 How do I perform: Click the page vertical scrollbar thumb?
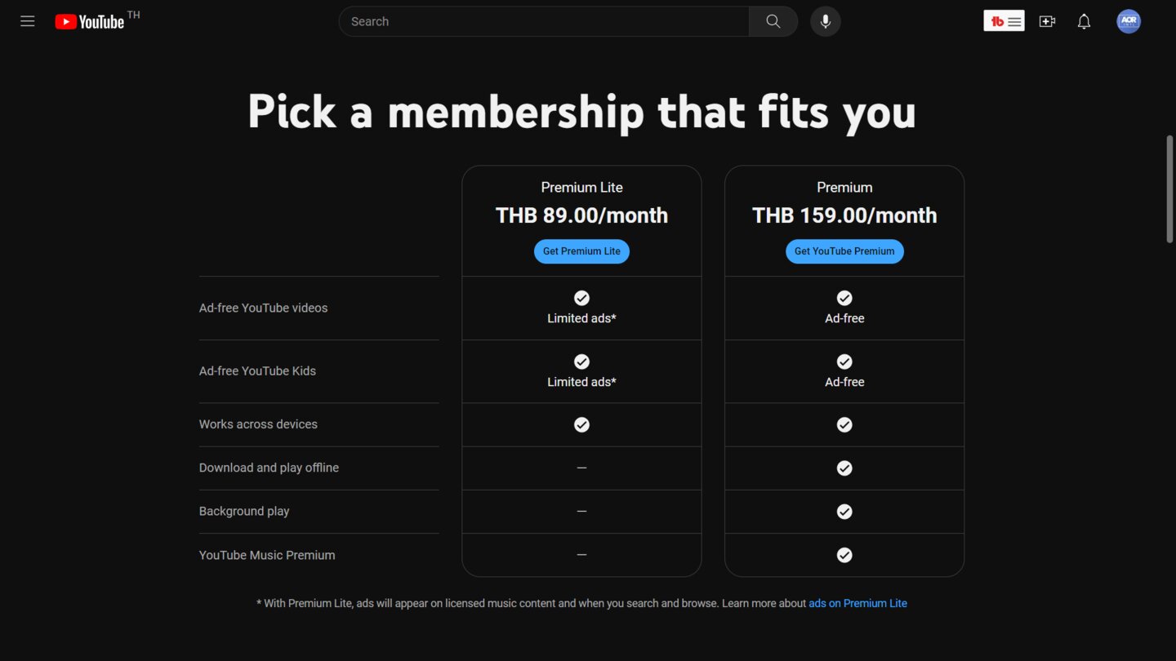(1169, 189)
